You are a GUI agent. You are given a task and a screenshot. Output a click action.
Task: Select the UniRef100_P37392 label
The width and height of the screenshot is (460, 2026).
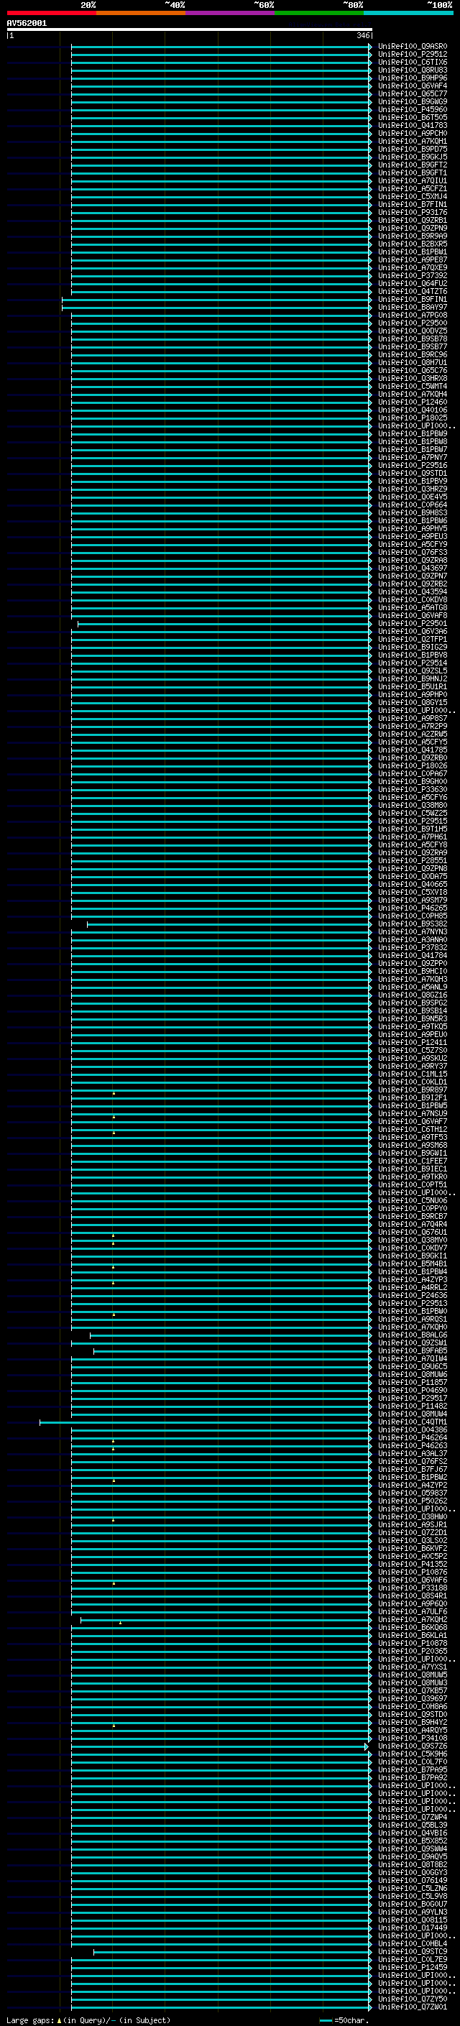click(x=412, y=276)
